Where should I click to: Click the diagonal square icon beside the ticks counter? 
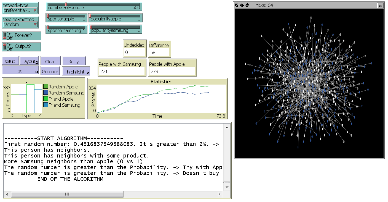pos(237,5)
